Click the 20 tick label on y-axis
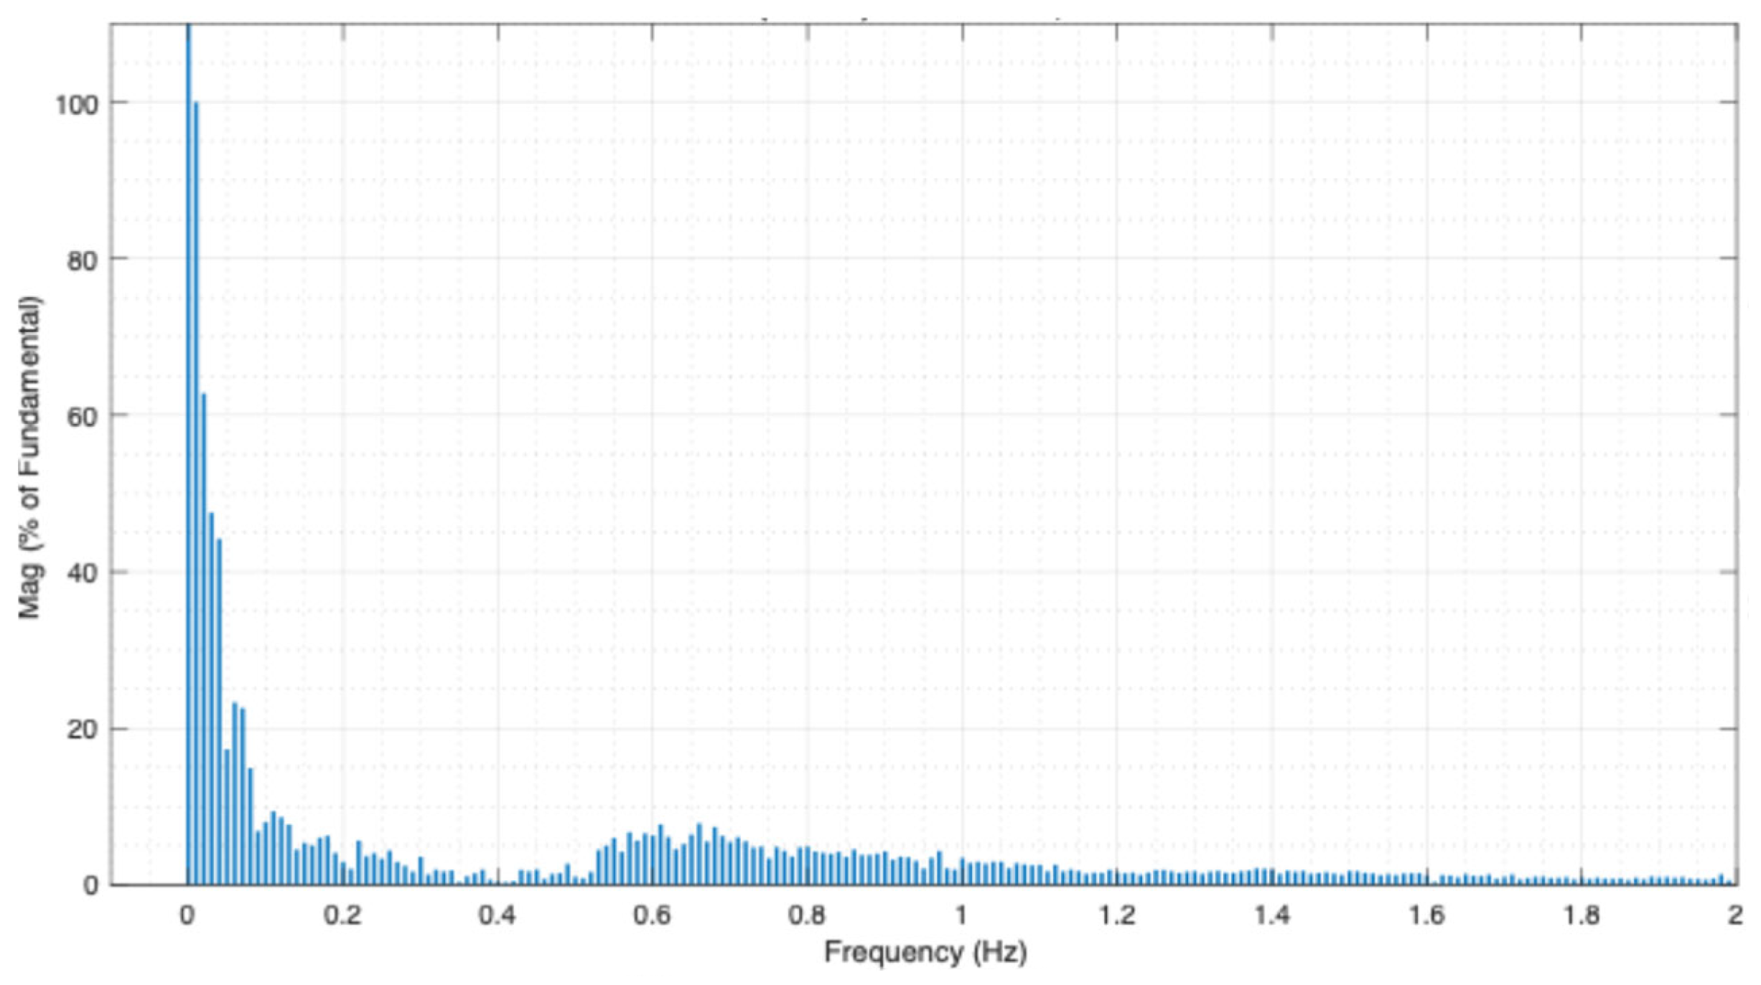 point(81,730)
